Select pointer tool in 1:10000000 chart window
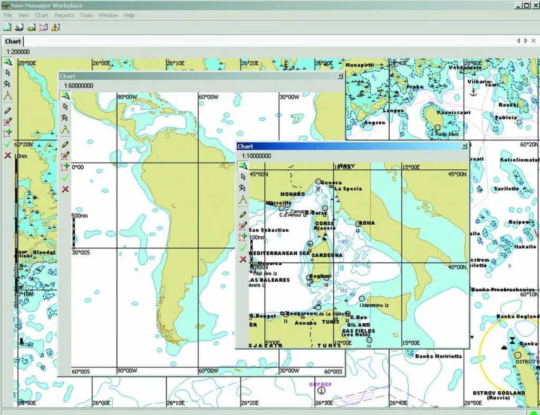 (x=243, y=177)
